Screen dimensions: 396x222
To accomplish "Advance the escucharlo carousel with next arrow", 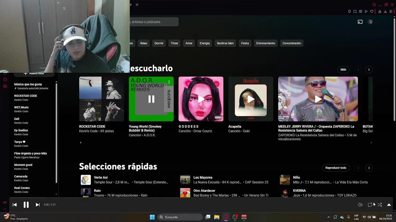I will tap(369, 70).
